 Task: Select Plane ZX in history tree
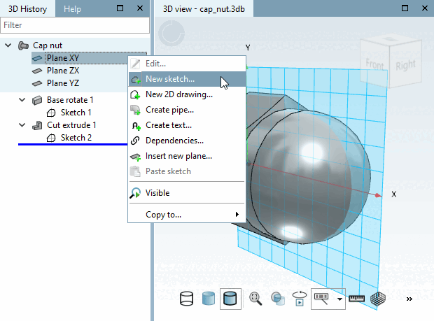pyautogui.click(x=63, y=71)
